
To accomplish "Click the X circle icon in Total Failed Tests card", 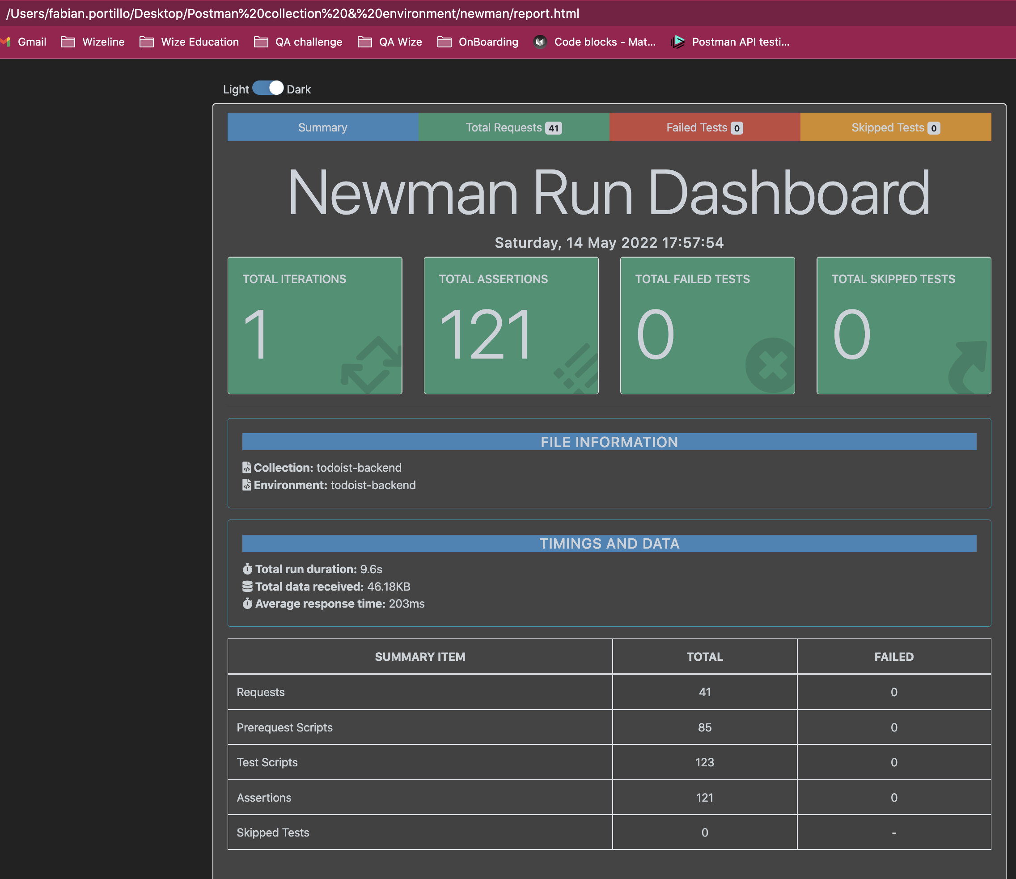I will (770, 365).
